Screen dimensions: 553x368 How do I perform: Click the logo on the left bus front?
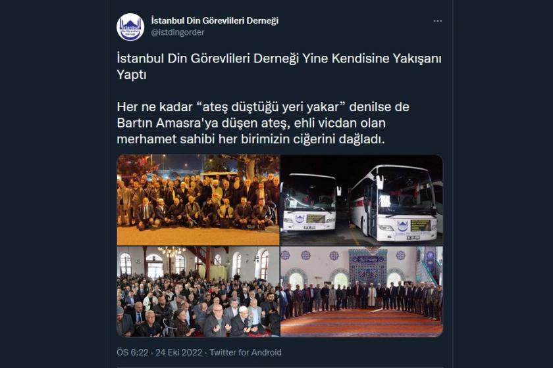point(300,219)
